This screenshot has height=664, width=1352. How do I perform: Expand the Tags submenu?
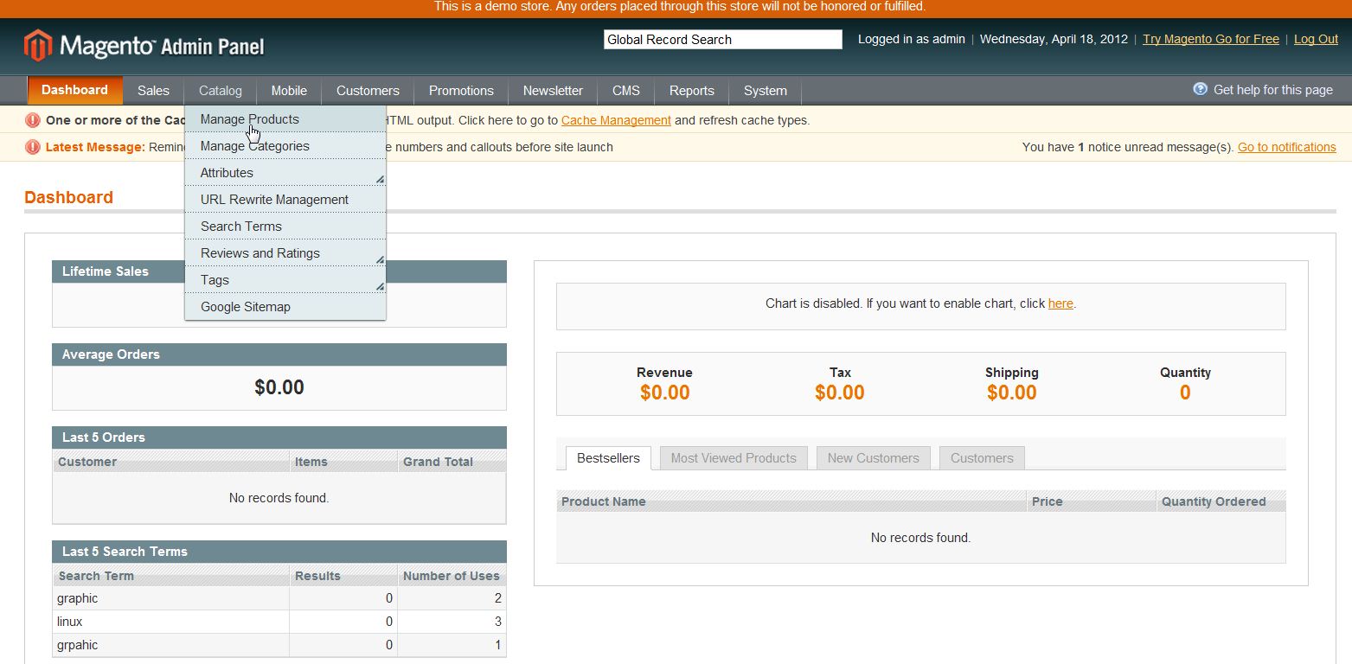click(x=380, y=286)
